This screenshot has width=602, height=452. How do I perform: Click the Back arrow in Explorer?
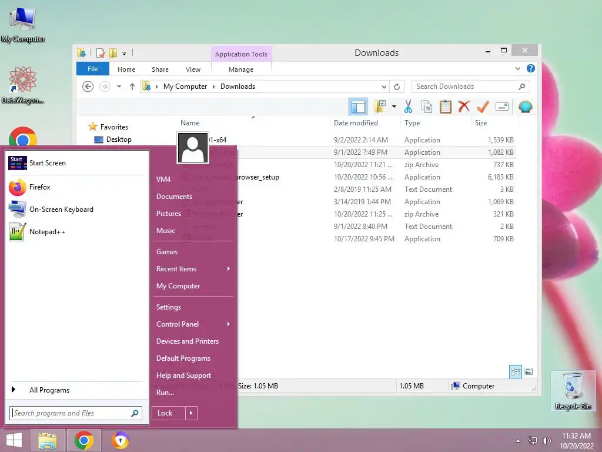tap(88, 87)
